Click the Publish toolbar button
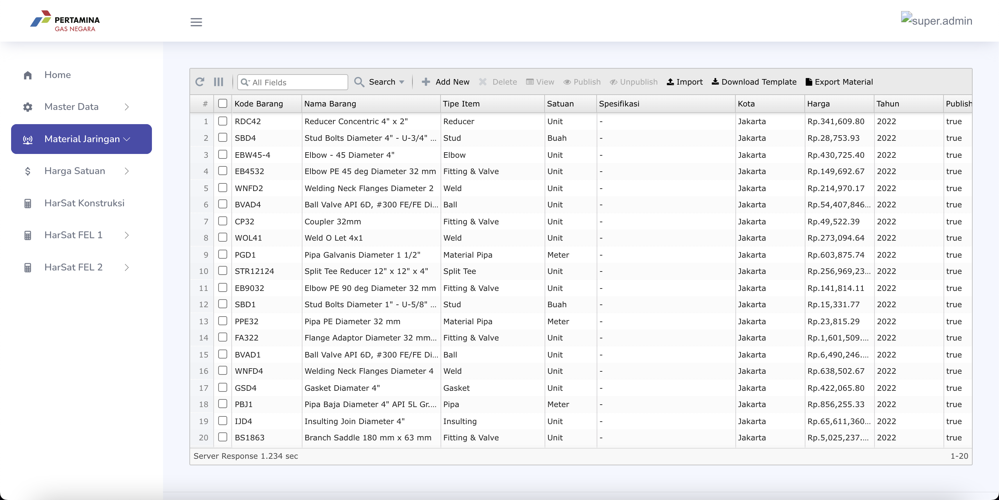 coord(582,82)
